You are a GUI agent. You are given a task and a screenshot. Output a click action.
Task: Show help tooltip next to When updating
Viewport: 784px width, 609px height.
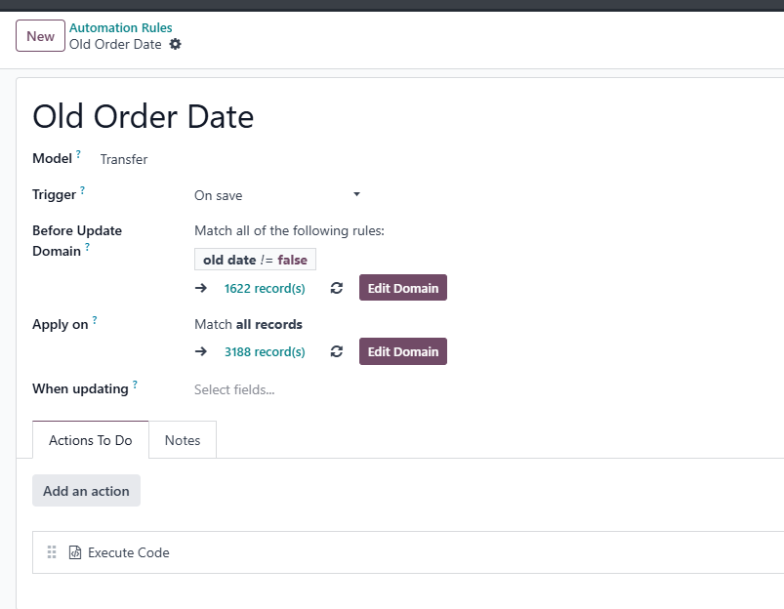pyautogui.click(x=135, y=385)
